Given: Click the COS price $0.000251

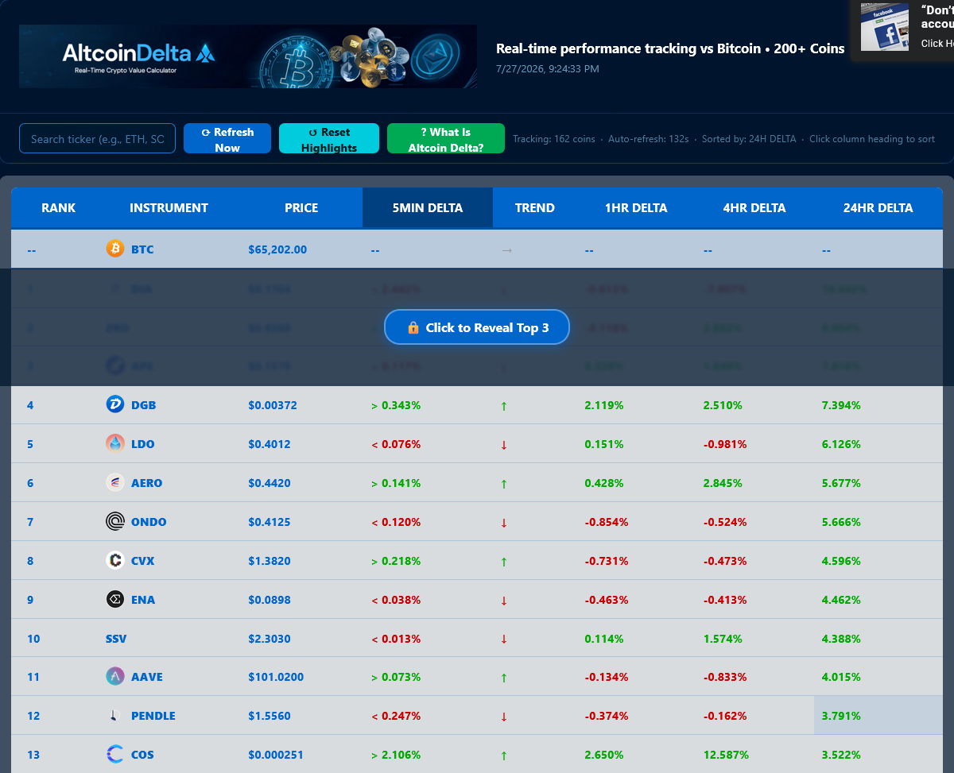Looking at the screenshot, I should tap(276, 755).
